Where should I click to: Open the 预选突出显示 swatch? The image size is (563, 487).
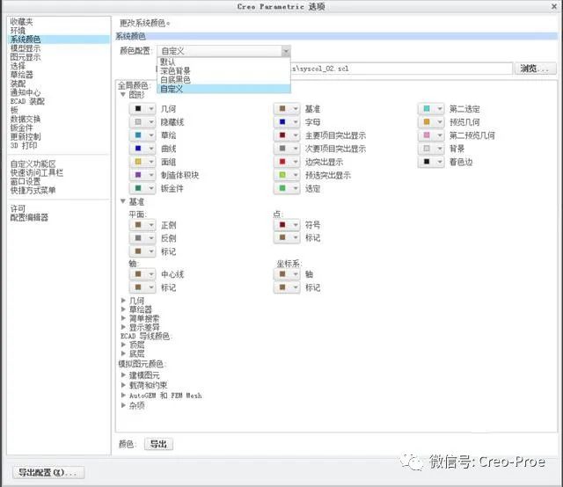click(x=287, y=175)
